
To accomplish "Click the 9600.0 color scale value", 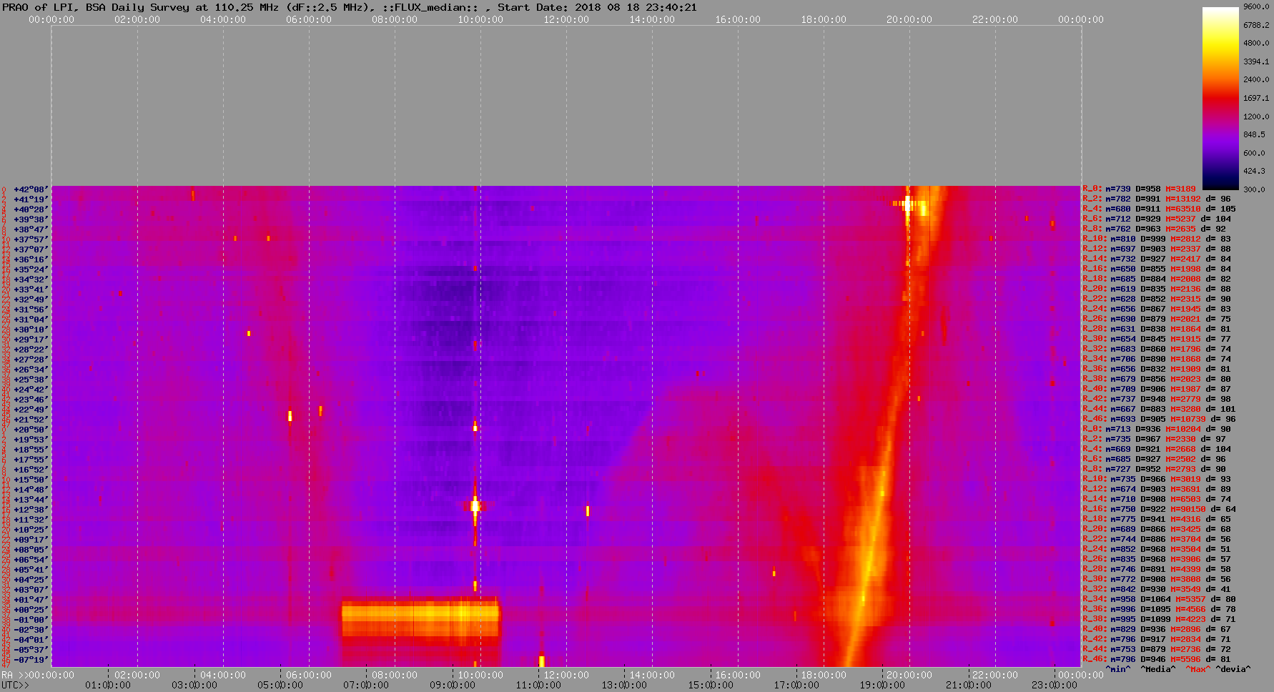I will 1256,6.
